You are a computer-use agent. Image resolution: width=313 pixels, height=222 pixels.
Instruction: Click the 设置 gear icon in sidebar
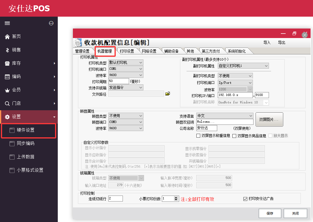click(x=7, y=117)
